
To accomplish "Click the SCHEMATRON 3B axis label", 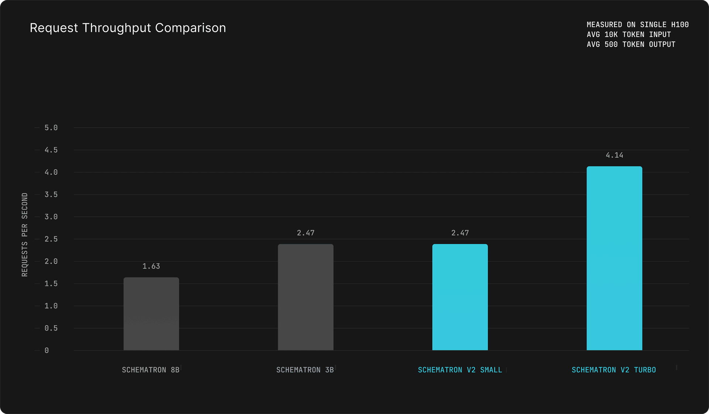I will 305,370.
